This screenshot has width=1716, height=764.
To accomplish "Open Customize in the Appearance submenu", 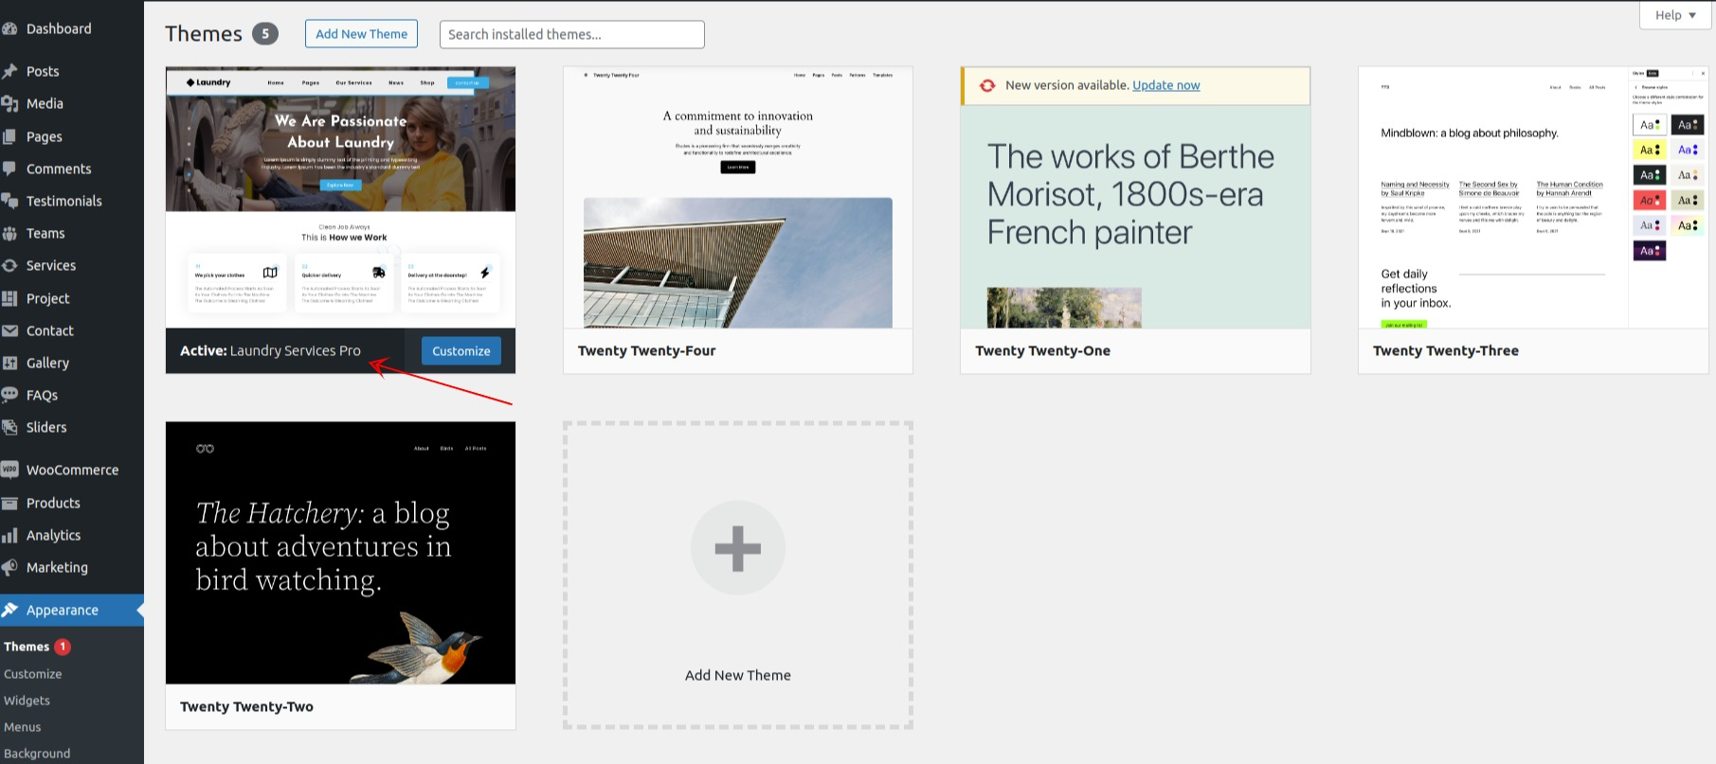I will (33, 674).
